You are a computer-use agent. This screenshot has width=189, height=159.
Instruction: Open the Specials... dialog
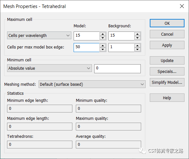167,71
